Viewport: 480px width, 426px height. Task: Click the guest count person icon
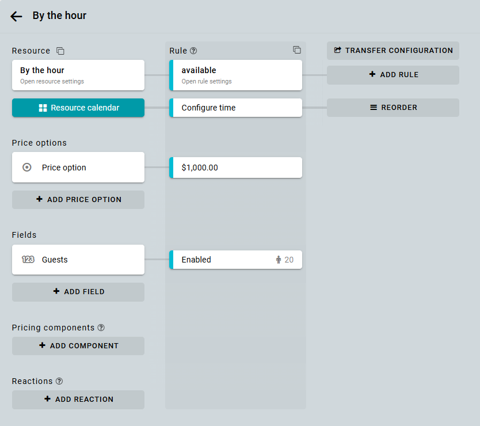pyautogui.click(x=279, y=260)
